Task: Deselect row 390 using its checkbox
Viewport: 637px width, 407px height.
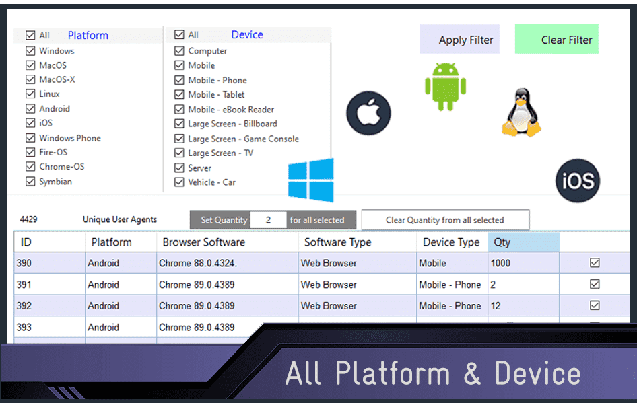Action: pyautogui.click(x=595, y=263)
